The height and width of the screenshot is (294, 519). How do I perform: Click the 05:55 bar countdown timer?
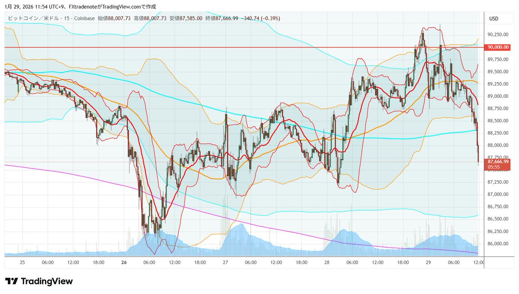pyautogui.click(x=493, y=167)
